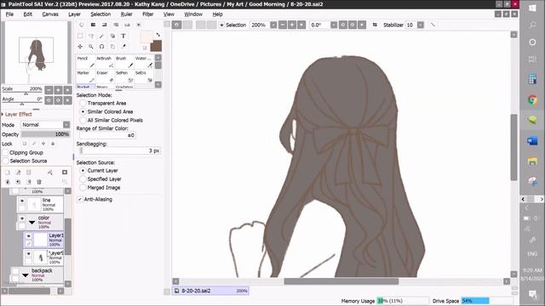The image size is (545, 306).
Task: Switch to the 8-20-20.sai2 document tab
Action: point(210,291)
